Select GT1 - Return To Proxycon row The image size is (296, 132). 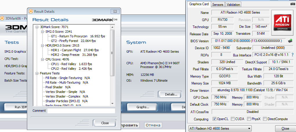tap(78, 36)
